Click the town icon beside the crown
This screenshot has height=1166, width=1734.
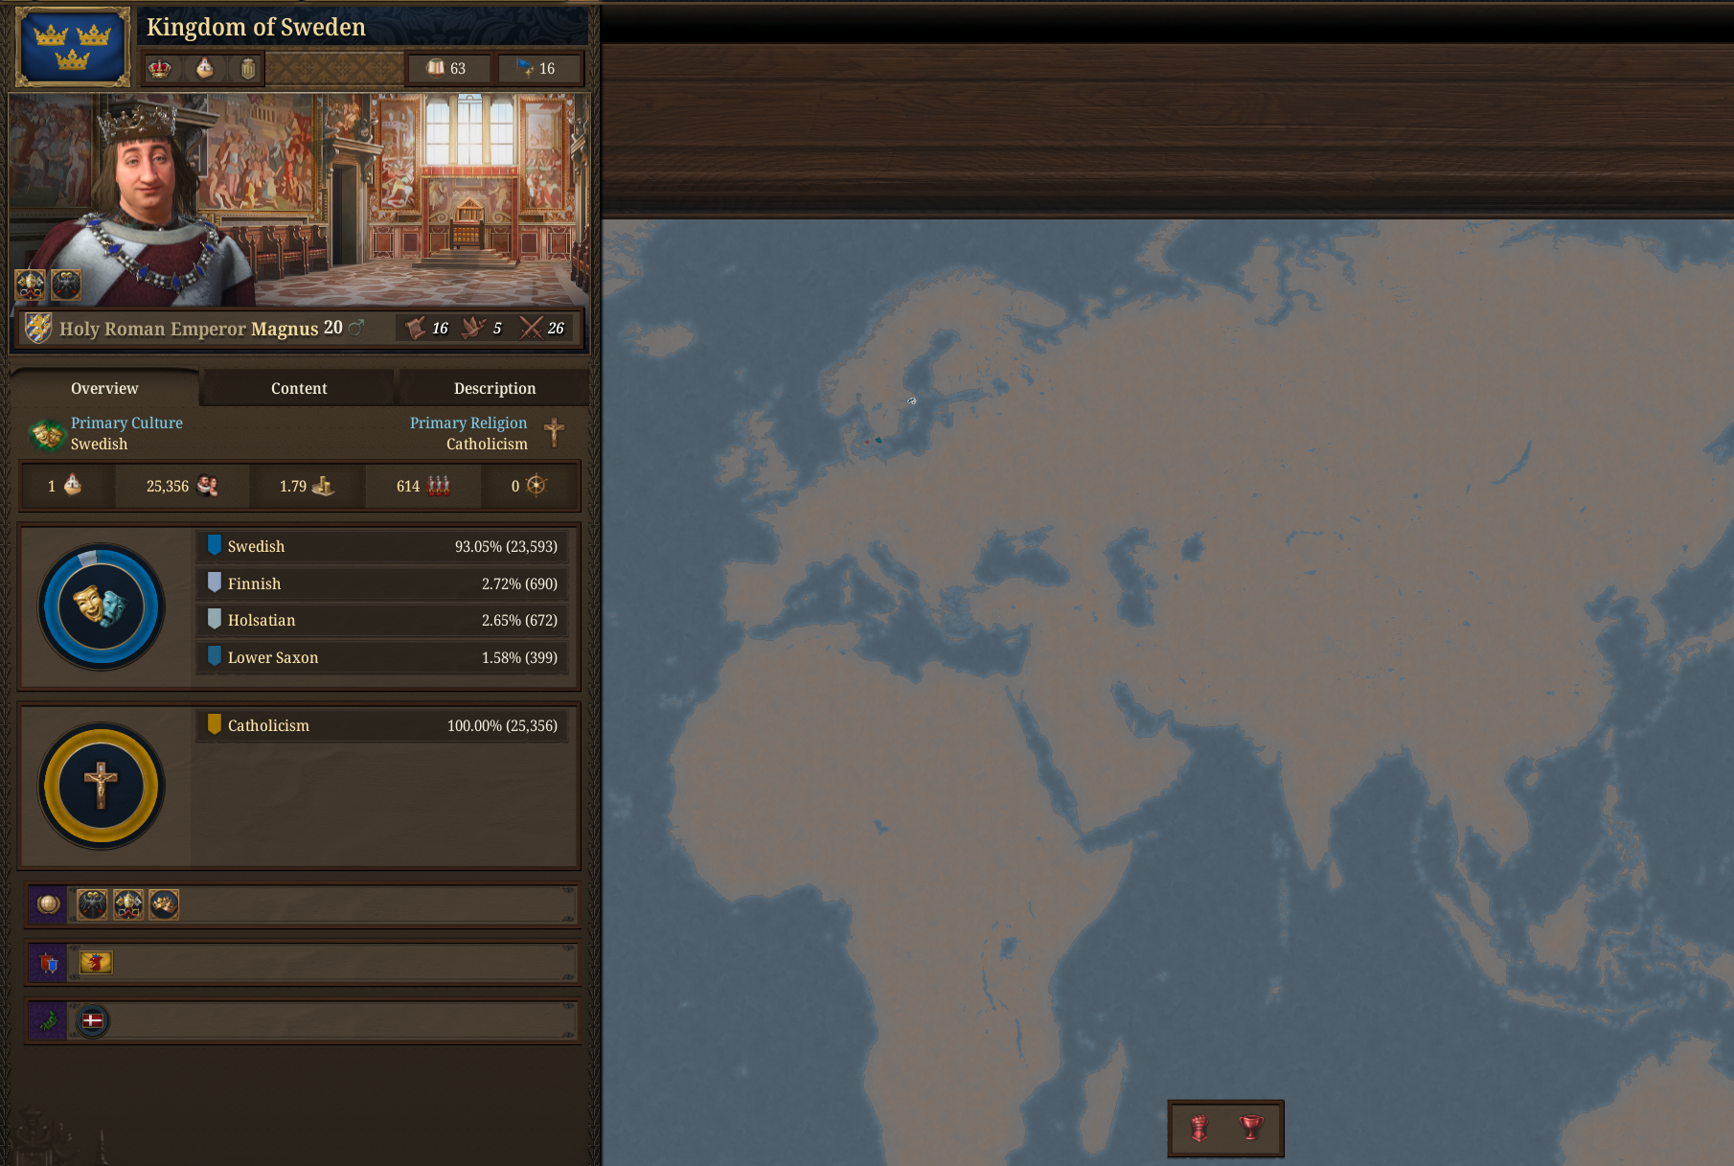point(205,69)
